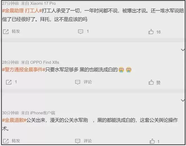Click 评论 label on the third post
Image resolution: width=186 pixels, height=146 pixels.
88,141
